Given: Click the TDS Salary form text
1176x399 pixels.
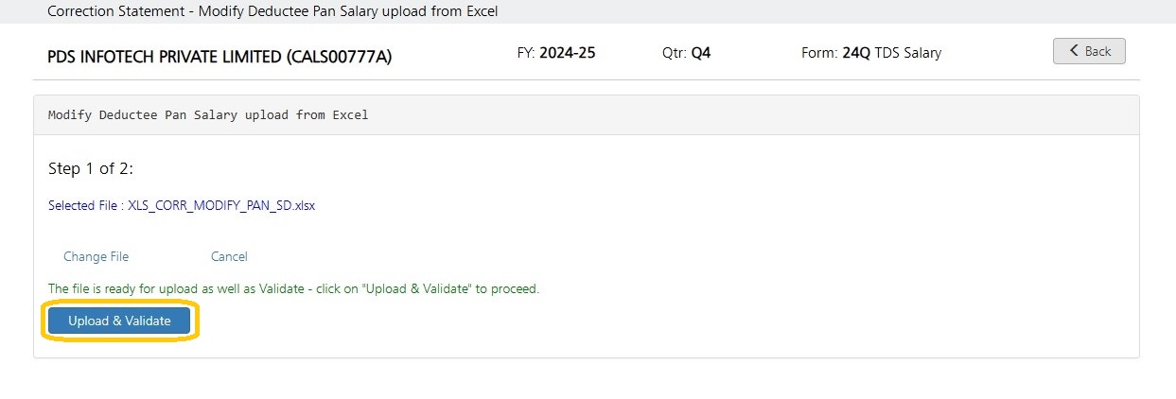Looking at the screenshot, I should pyautogui.click(x=907, y=53).
